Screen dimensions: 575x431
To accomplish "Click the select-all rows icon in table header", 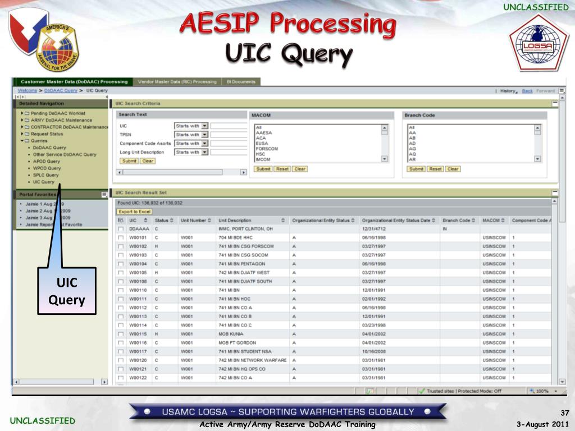I will click(x=121, y=220).
